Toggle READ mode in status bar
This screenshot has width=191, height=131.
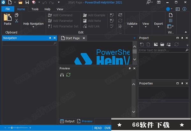click(98, 128)
